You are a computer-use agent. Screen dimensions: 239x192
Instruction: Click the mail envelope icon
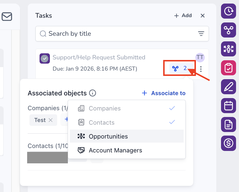coord(7,17)
